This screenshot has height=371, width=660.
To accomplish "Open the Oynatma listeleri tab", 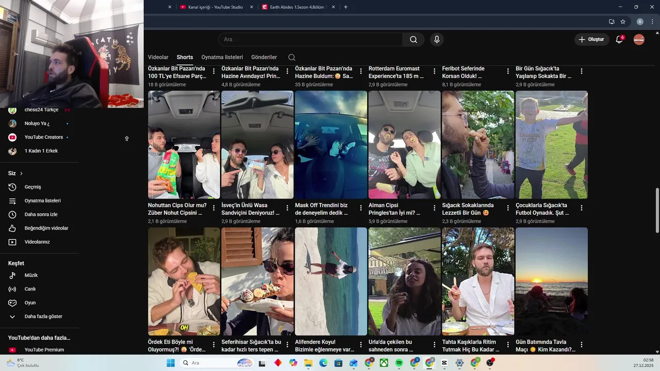I will [222, 57].
